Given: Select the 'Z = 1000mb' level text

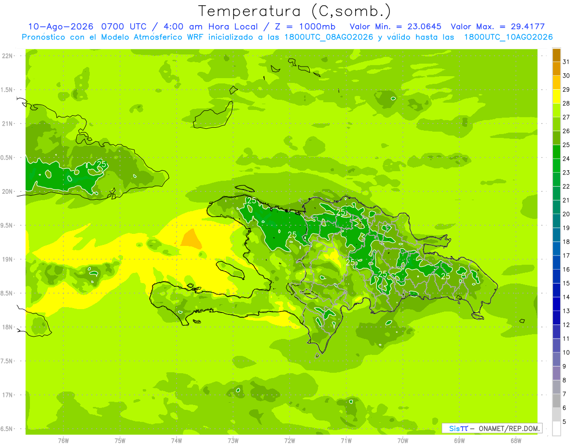Looking at the screenshot, I should click(306, 27).
